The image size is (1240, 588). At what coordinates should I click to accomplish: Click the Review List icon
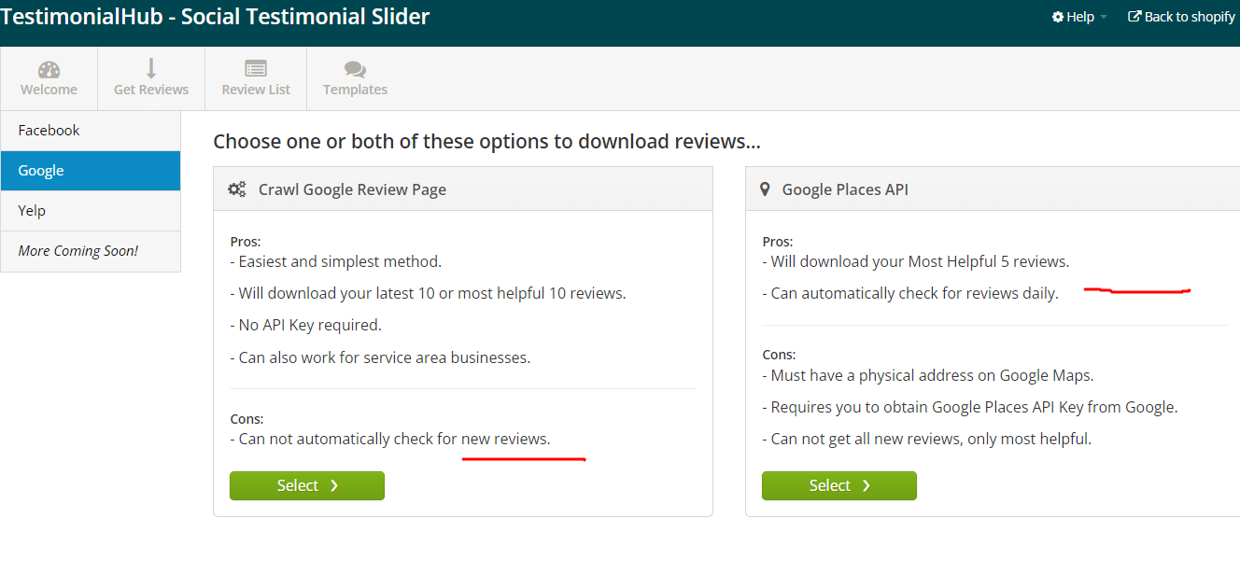pos(256,68)
